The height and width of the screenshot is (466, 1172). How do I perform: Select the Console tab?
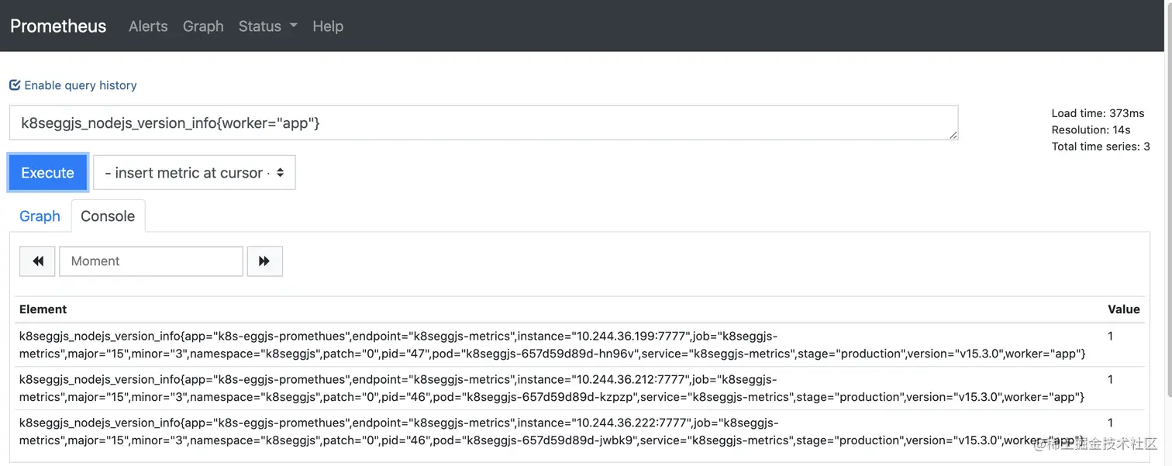108,216
